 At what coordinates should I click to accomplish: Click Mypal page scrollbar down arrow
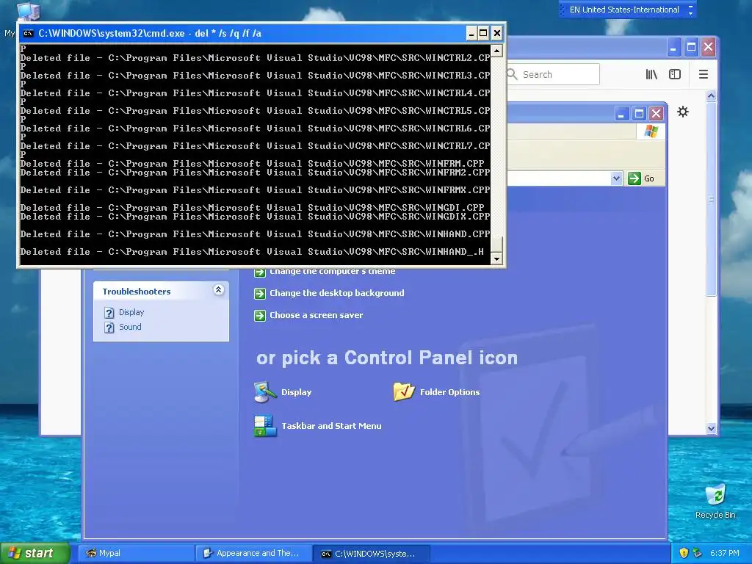[711, 428]
